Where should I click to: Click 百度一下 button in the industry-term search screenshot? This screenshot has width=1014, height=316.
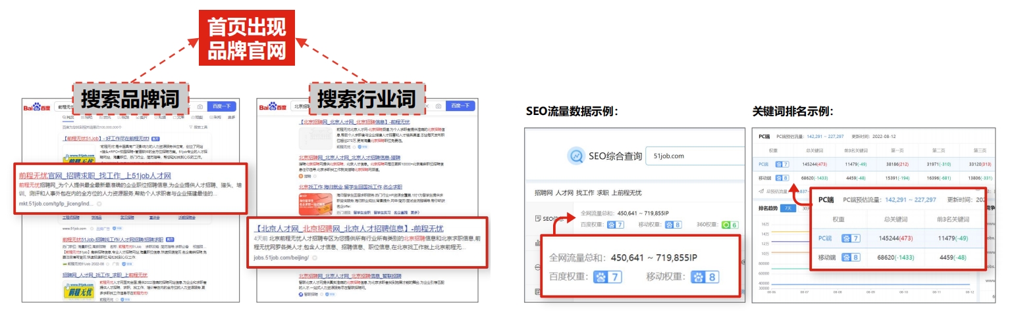460,106
